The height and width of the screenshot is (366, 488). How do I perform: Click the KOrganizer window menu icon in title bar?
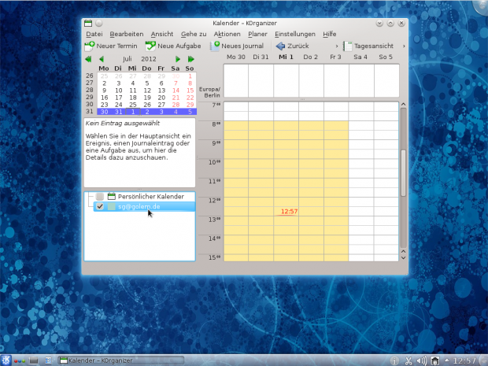click(88, 23)
